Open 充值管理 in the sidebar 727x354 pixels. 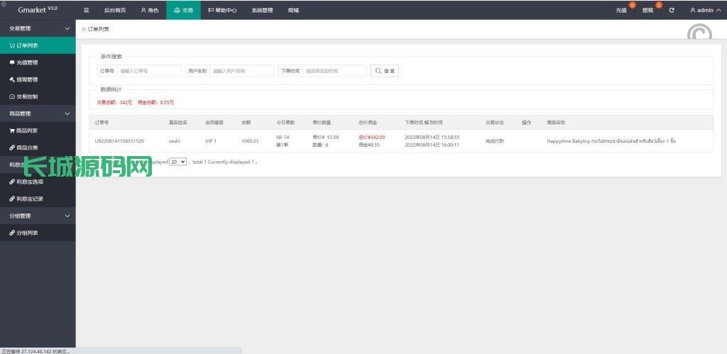[x=27, y=62]
